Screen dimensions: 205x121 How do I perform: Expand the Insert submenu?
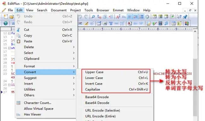coord(46,84)
